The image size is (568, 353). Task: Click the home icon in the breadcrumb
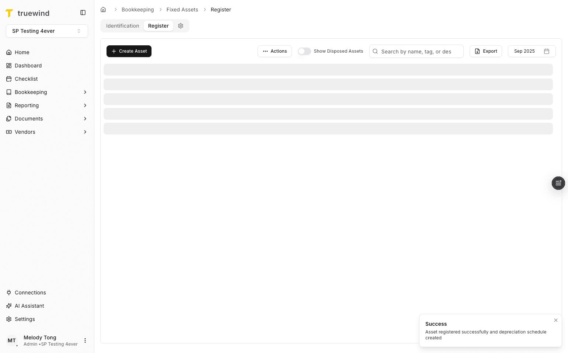pos(103,9)
